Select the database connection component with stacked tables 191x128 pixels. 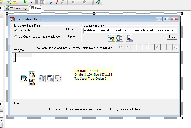pyautogui.click(x=24, y=79)
